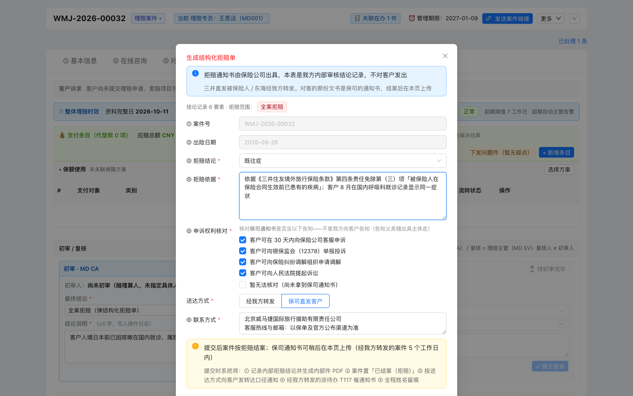Switch to the 在线咨询 tab
The width and height of the screenshot is (633, 396).
tap(130, 61)
